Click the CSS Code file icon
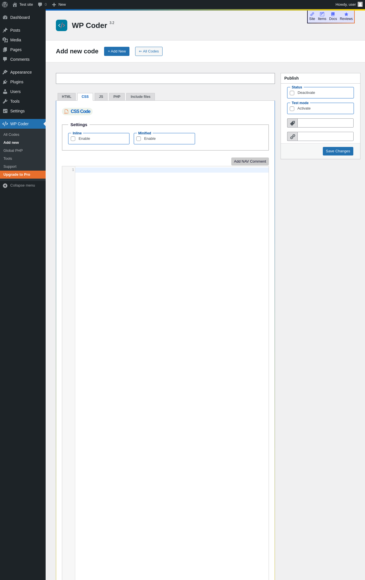Screen dimensions: 365x580 tap(66, 112)
